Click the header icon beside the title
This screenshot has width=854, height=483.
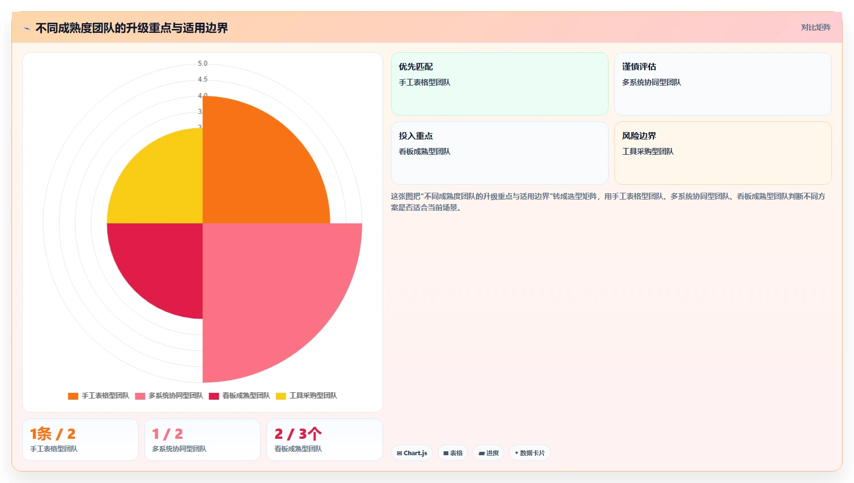point(27,28)
